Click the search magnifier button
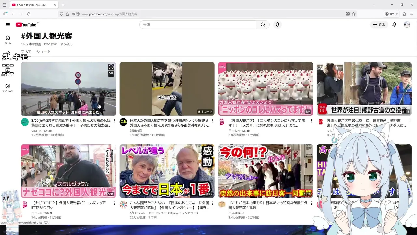The height and width of the screenshot is (235, 417). click(263, 24)
